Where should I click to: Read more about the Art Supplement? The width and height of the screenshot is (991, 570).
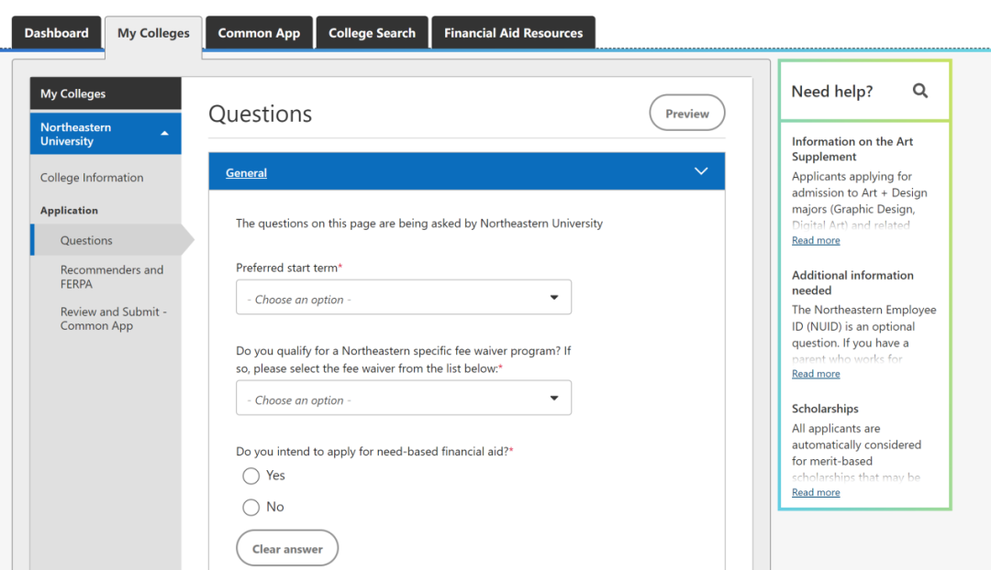[816, 240]
